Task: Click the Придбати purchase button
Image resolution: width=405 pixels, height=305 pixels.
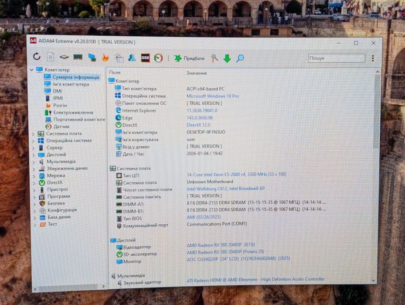Action: tap(189, 58)
